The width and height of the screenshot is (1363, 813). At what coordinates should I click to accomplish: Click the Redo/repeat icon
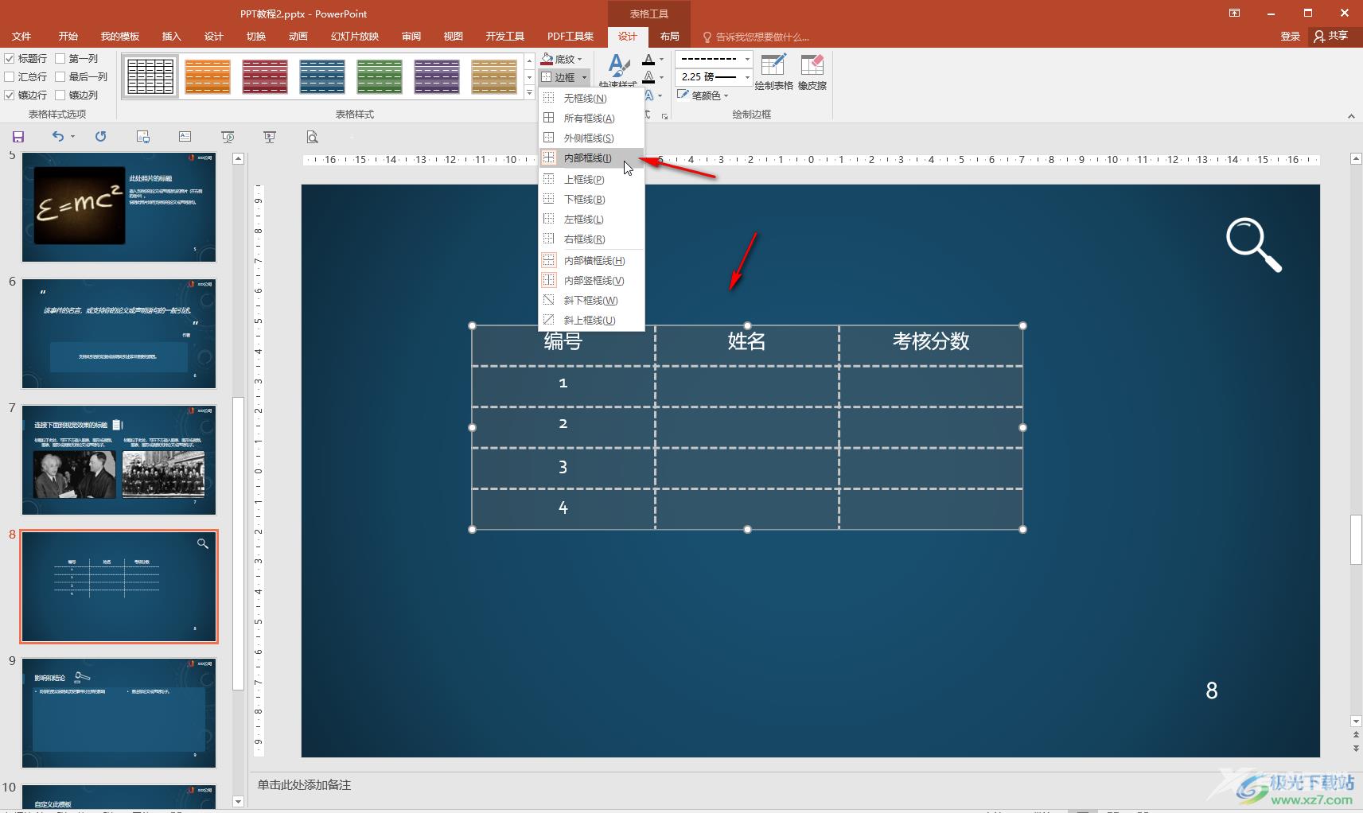tap(100, 137)
